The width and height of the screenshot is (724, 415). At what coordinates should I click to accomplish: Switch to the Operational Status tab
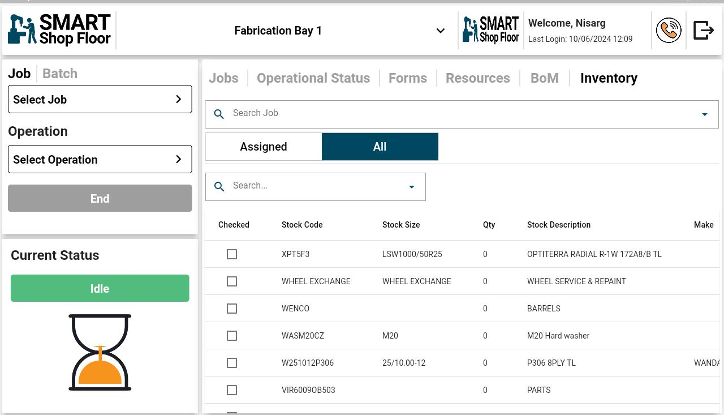[313, 78]
